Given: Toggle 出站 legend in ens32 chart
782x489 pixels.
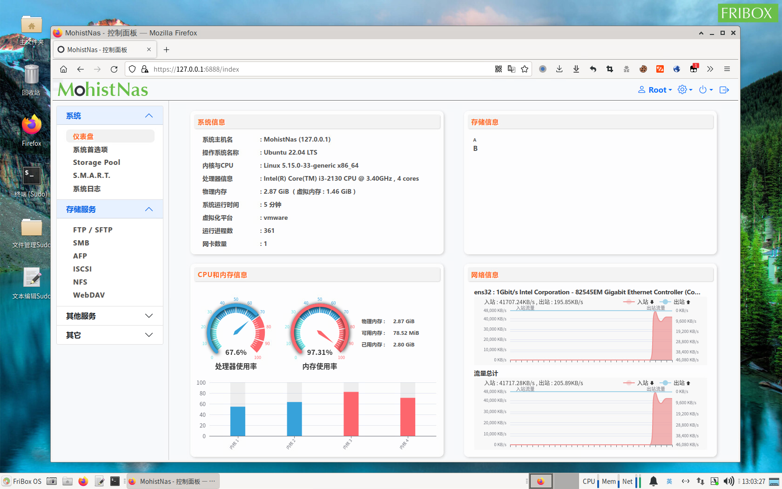Looking at the screenshot, I should pyautogui.click(x=675, y=302).
